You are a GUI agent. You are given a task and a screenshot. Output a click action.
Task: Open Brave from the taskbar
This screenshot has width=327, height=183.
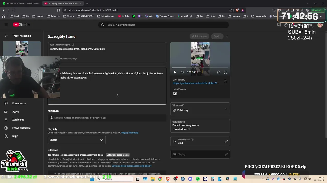[168, 179]
